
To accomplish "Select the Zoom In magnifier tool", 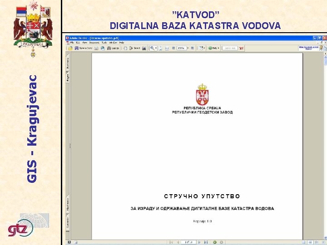I will click(152, 48).
